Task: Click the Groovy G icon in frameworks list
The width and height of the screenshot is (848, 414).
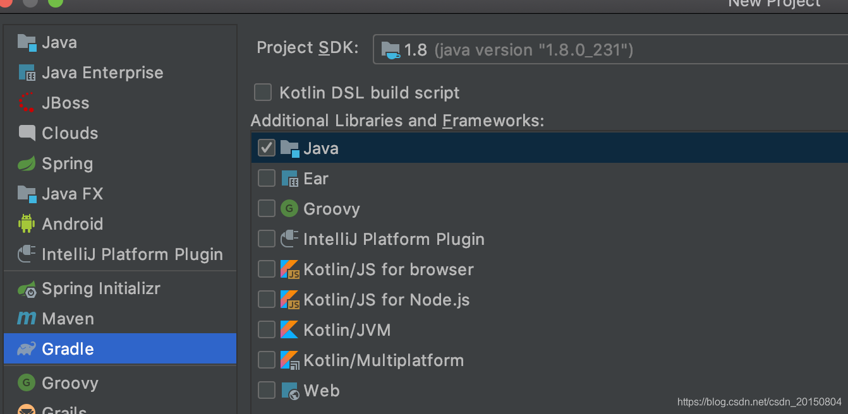Action: [x=289, y=209]
